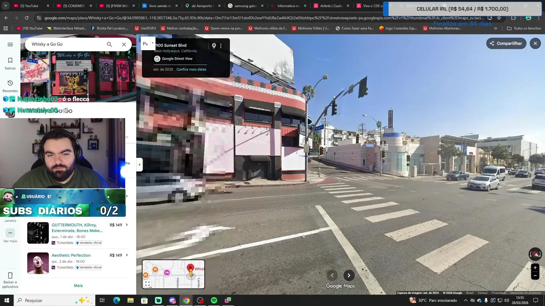
Task: Open the weather widget 30°C Parc ensolarado
Action: (433, 300)
